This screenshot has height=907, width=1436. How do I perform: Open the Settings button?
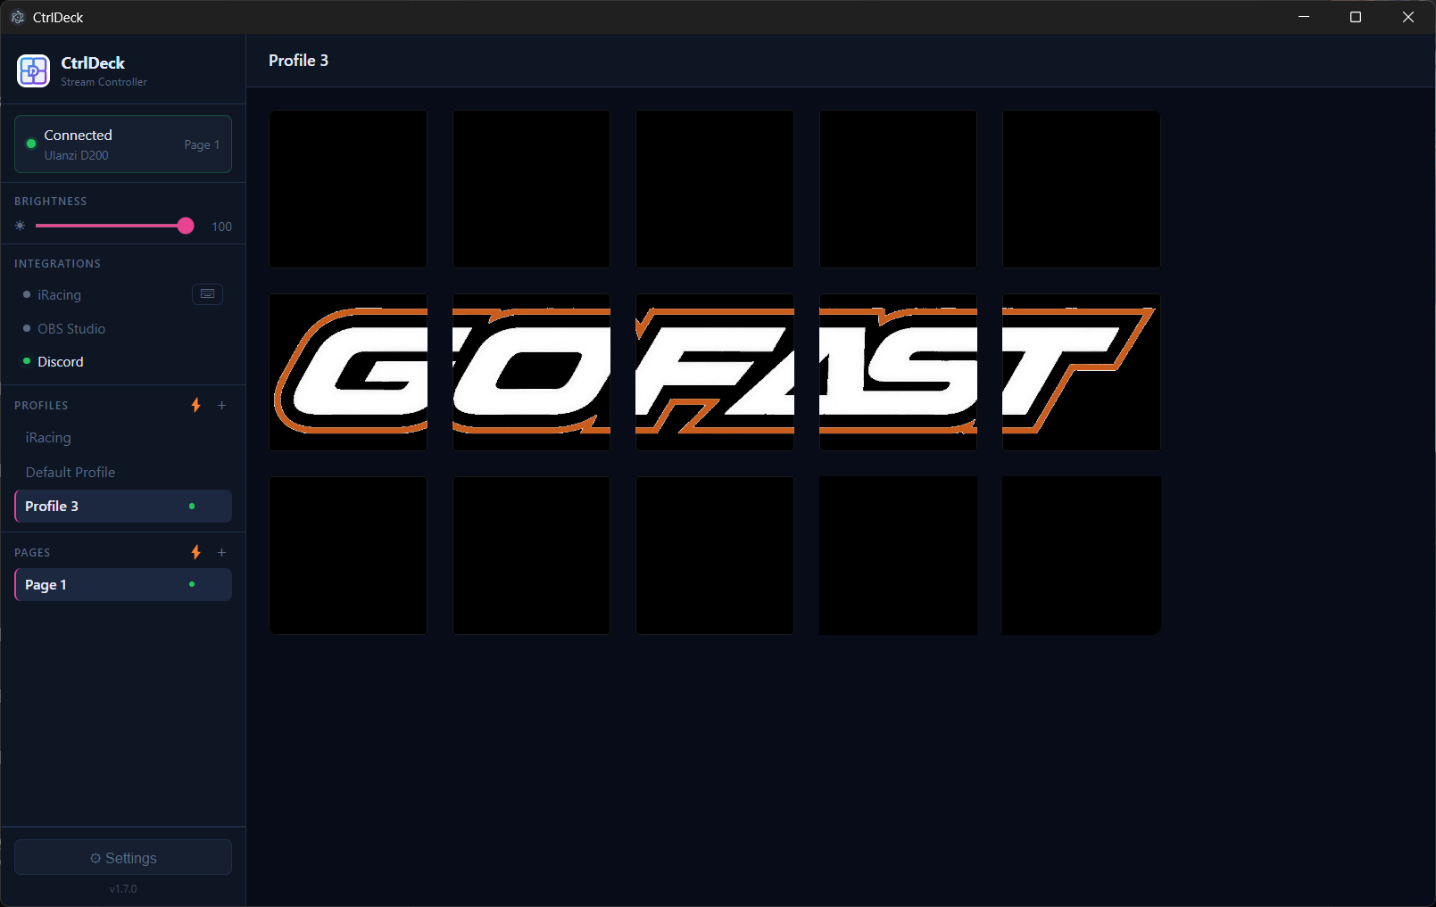[123, 857]
